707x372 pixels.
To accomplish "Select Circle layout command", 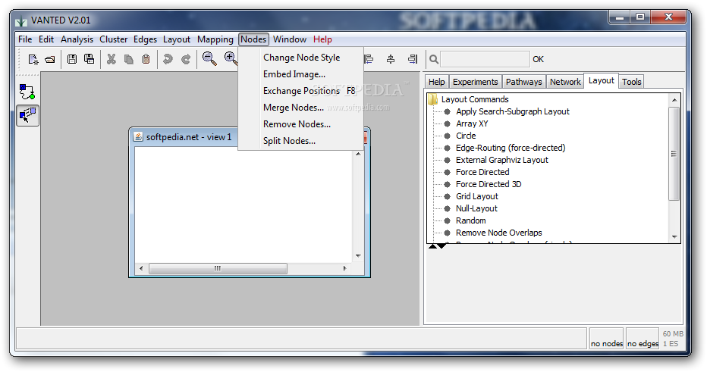I will (x=466, y=136).
